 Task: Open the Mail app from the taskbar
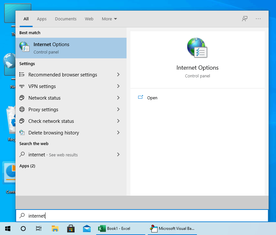point(87,229)
